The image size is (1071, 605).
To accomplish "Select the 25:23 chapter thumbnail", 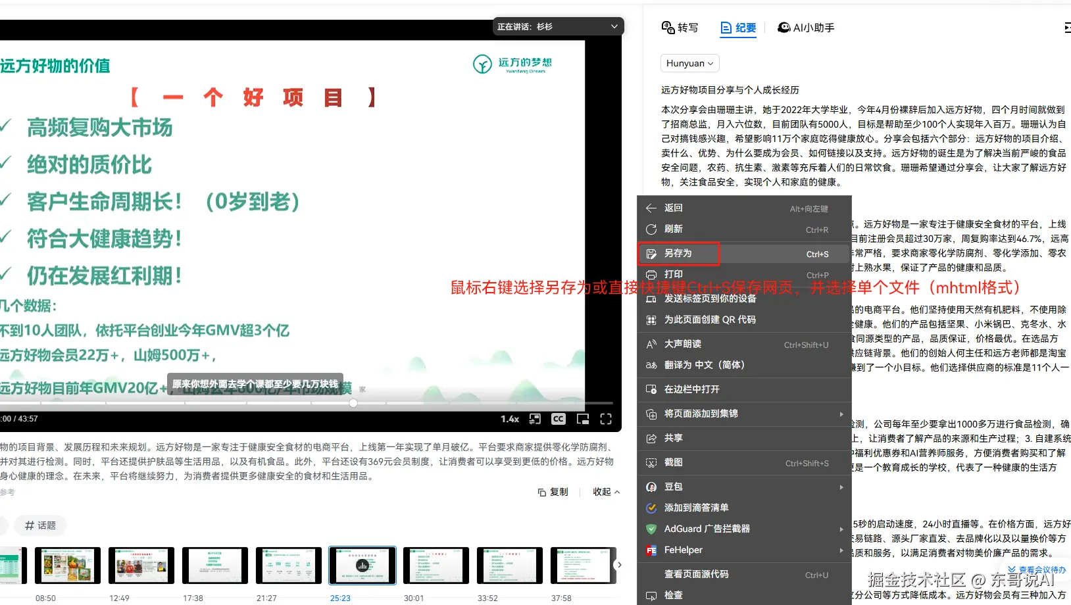I will [362, 566].
